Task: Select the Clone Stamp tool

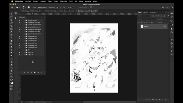Action: pos(11,41)
